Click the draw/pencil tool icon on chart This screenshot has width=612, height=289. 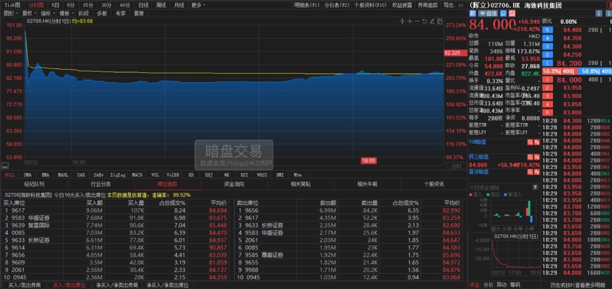431,21
